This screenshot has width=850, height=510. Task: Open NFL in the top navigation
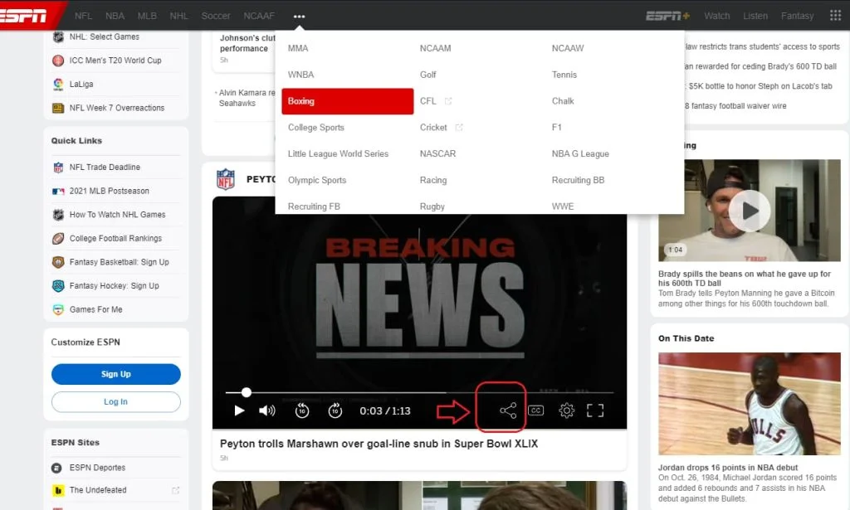click(x=83, y=16)
